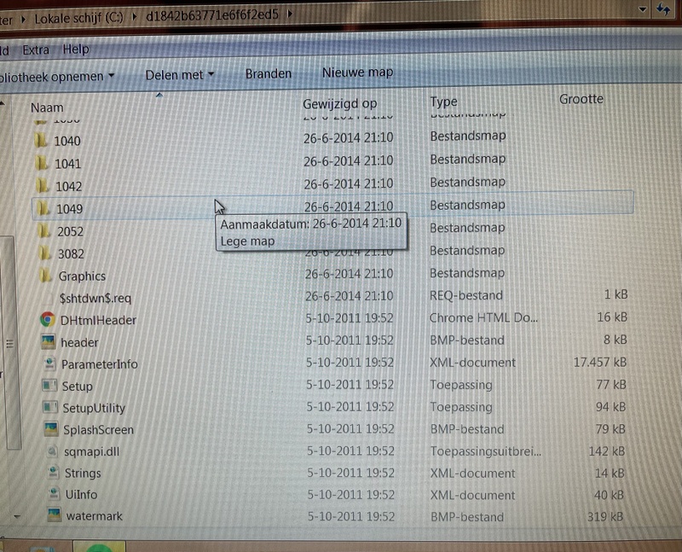Select the SetupUtility file name
The image size is (682, 552).
pyautogui.click(x=94, y=408)
